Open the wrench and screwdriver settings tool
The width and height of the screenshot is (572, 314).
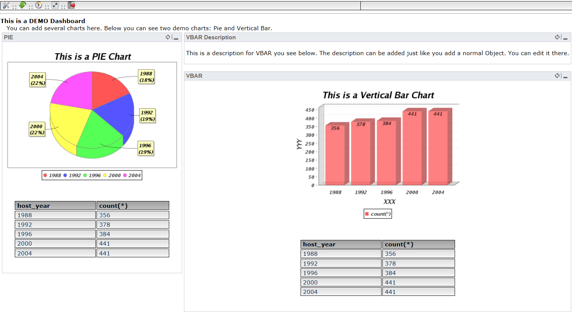[6, 5]
